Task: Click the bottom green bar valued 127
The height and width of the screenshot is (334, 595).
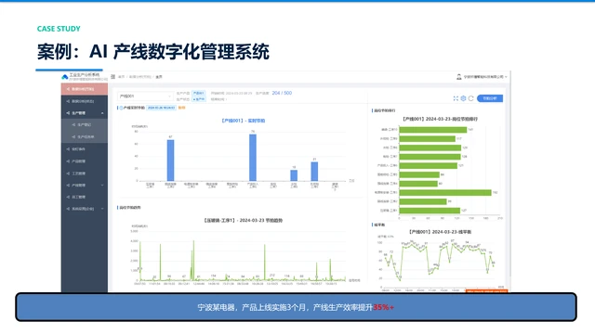Action: coord(430,211)
